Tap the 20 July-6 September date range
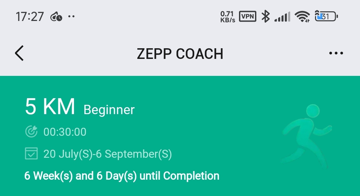The height and width of the screenshot is (196, 360). tap(107, 154)
